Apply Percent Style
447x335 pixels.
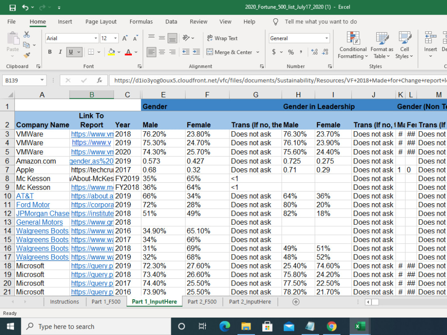pos(291,52)
